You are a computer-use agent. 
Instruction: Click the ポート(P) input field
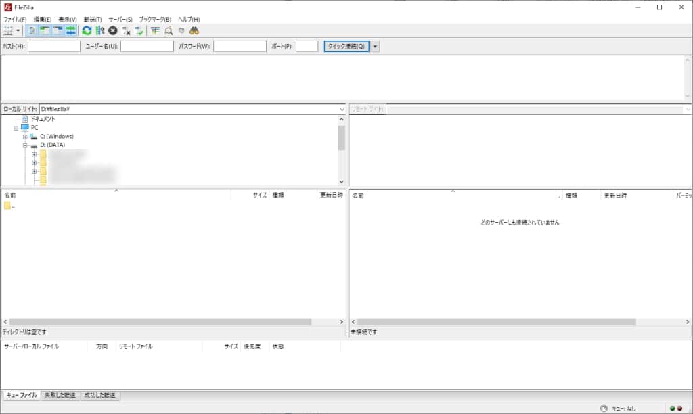(307, 47)
